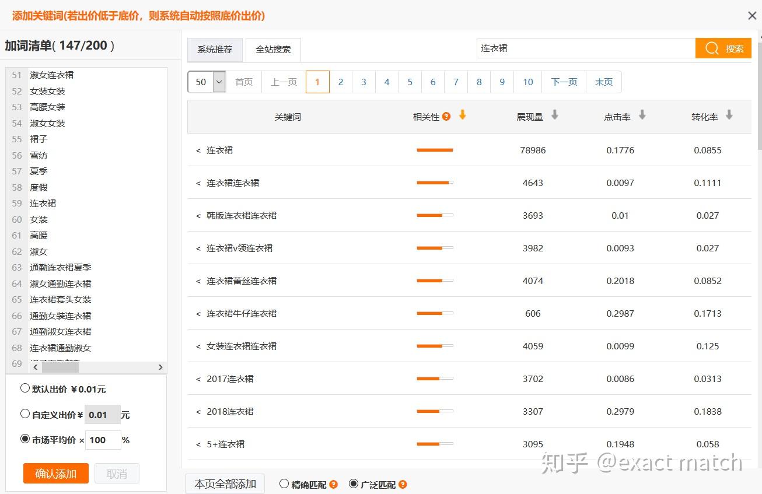Click 确认添加 button
The width and height of the screenshot is (762, 494).
coord(56,474)
